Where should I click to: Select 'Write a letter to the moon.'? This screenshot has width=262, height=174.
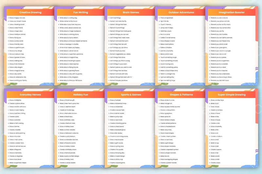pyautogui.click(x=68, y=21)
